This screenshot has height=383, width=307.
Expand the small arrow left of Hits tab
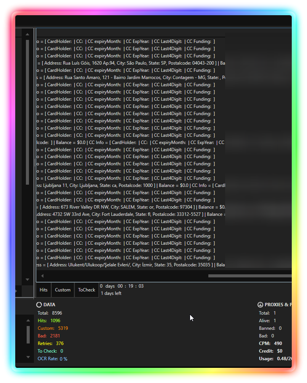point(16,291)
